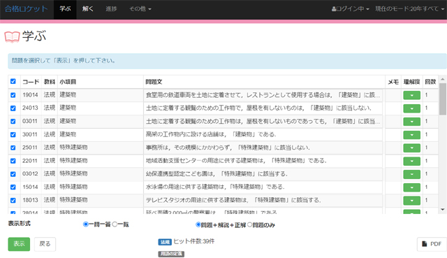
Task: Click the 戻る button
Action: (45, 244)
